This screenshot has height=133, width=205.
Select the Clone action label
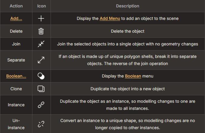[16, 89]
